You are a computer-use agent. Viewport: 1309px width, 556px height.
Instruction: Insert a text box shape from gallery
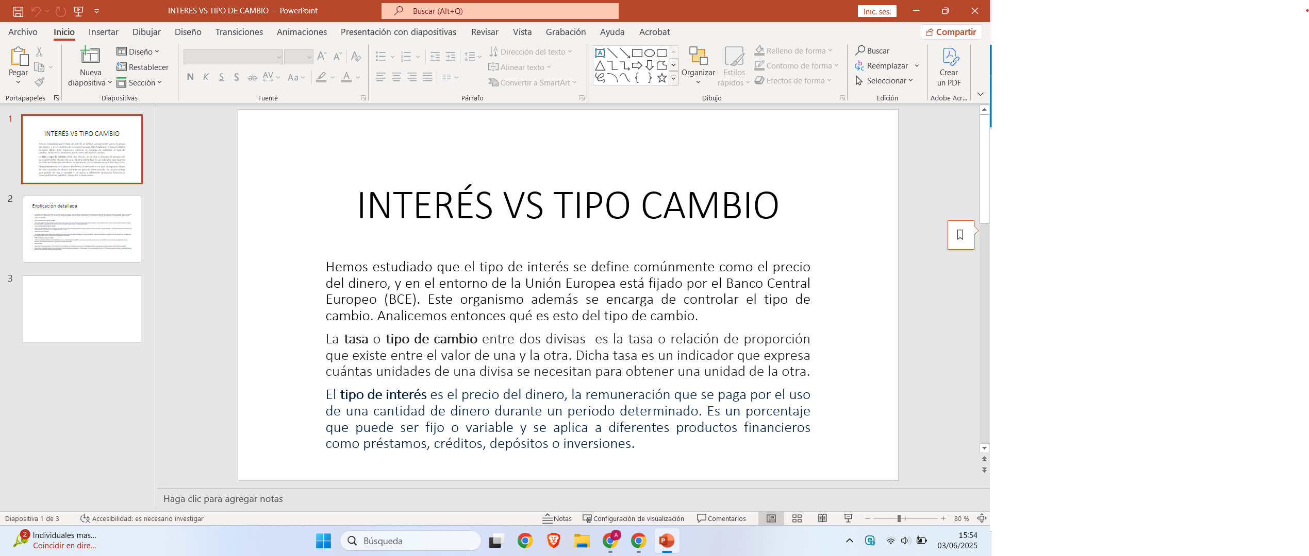pyautogui.click(x=600, y=53)
